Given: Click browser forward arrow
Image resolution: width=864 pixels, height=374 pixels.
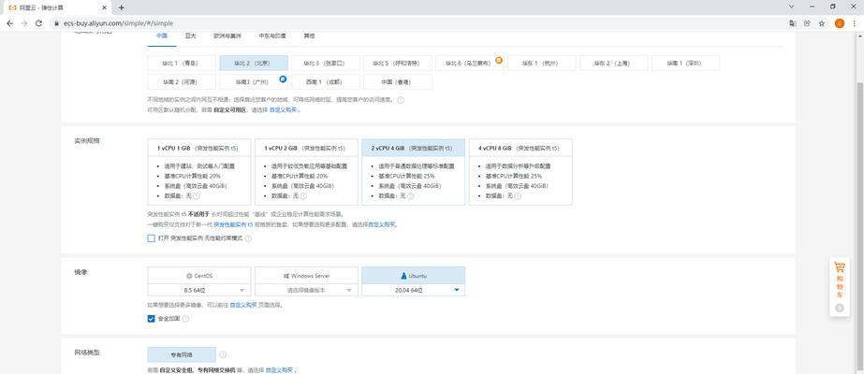Looking at the screenshot, I should (24, 23).
